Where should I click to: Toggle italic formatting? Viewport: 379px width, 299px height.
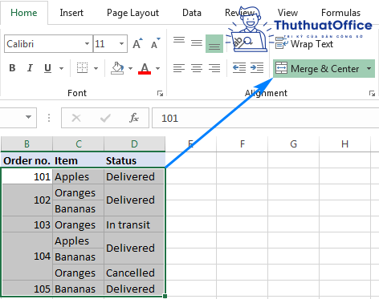pos(30,68)
